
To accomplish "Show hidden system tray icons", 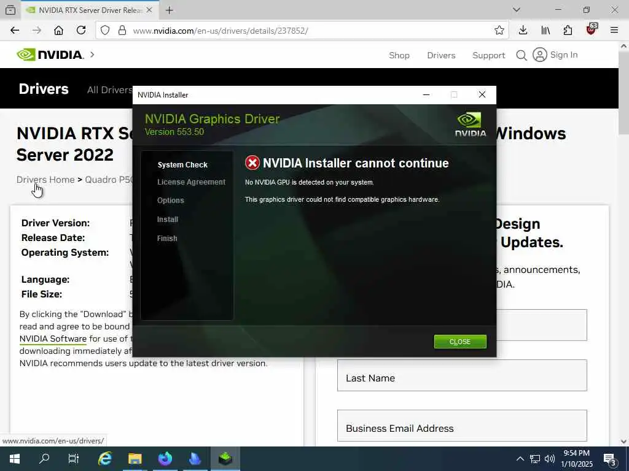I will [x=520, y=459].
